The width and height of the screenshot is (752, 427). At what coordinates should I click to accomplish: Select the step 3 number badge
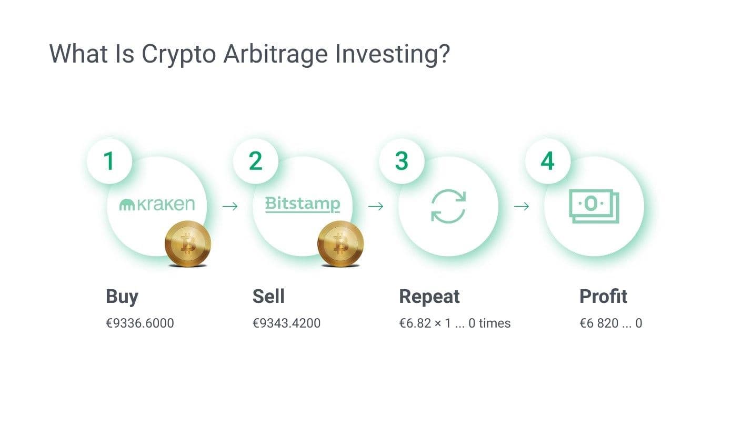tap(401, 160)
